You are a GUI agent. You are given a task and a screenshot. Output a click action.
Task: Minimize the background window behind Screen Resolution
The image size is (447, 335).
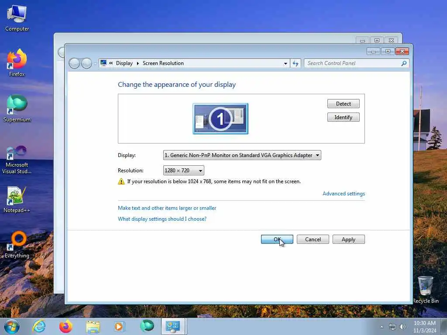[362, 40]
